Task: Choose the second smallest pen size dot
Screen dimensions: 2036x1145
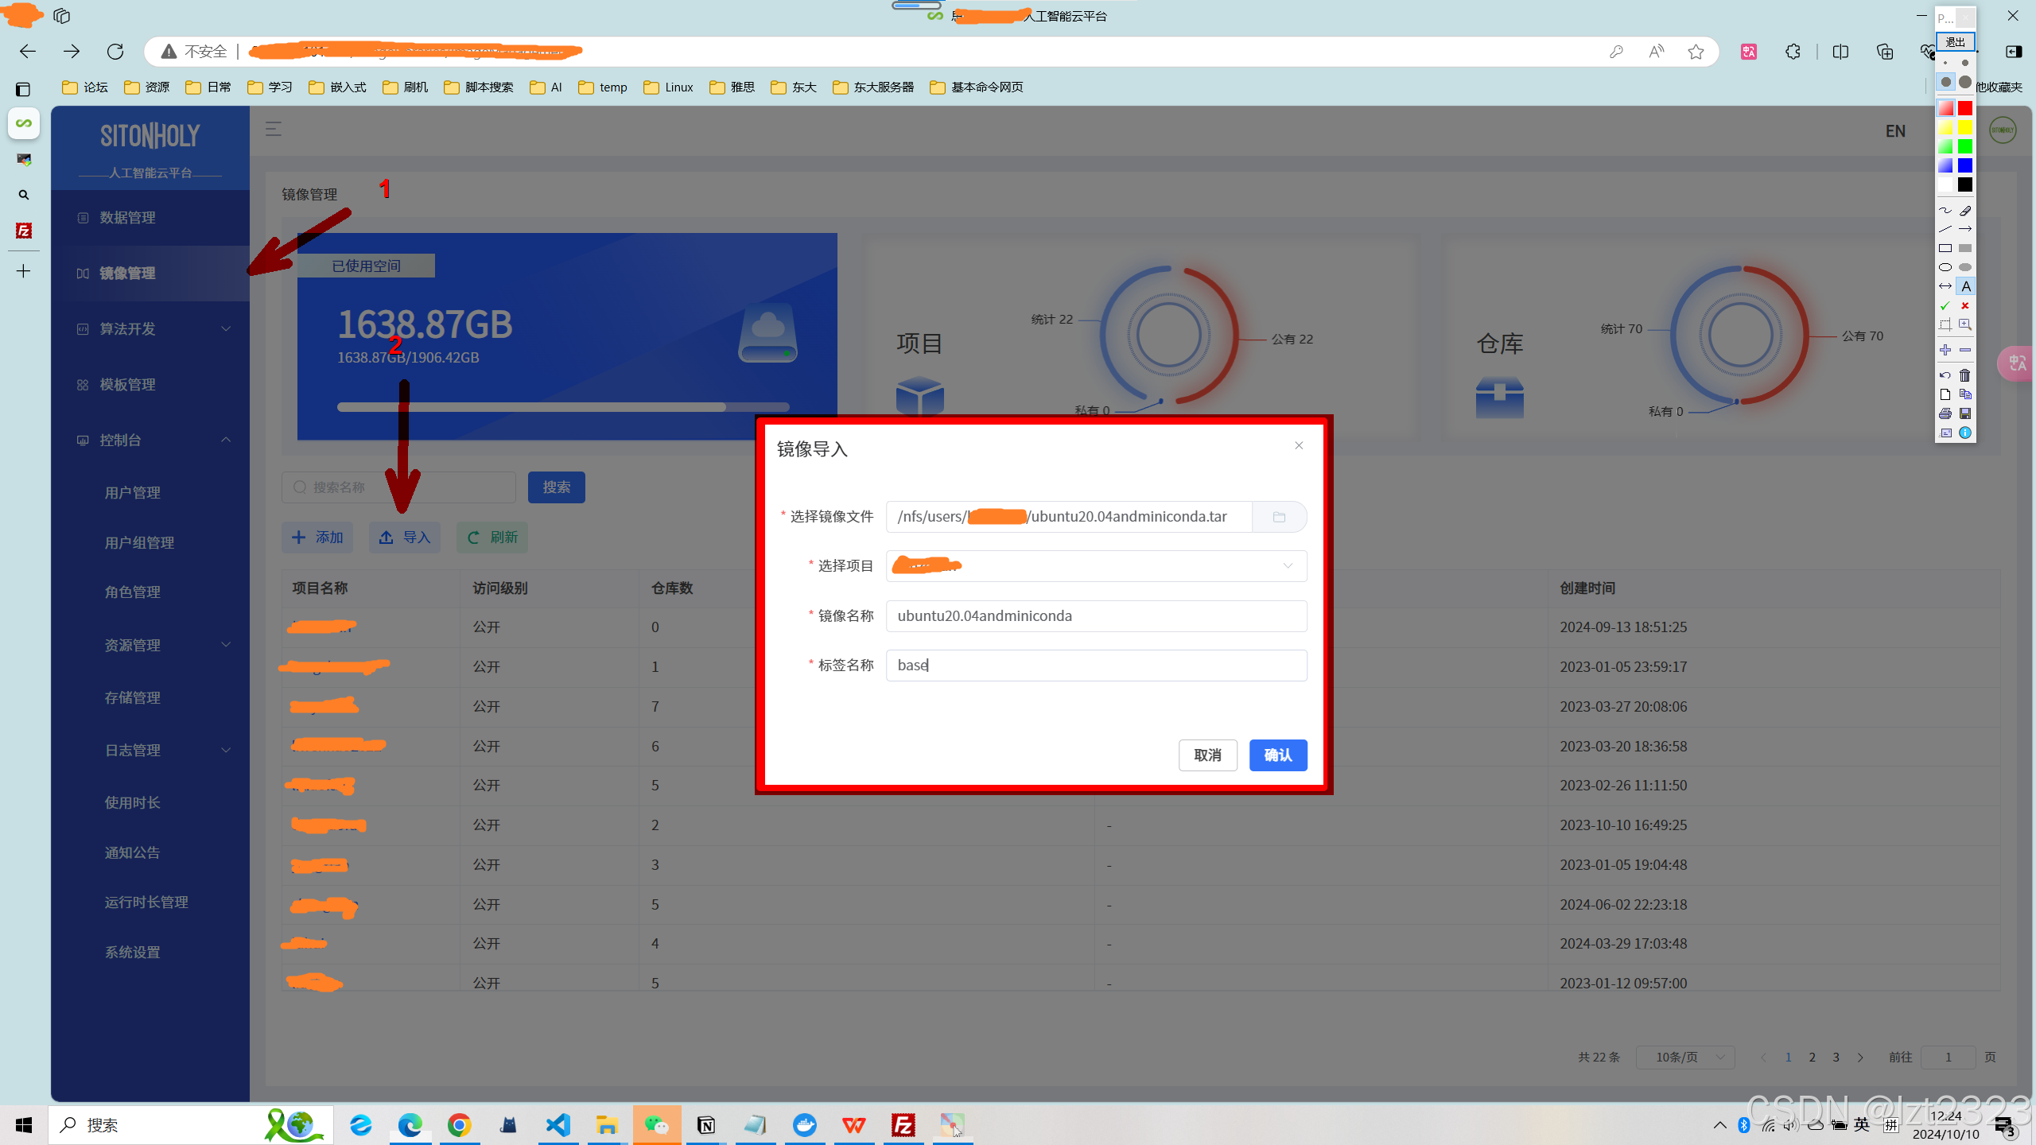Action: coord(1965,63)
